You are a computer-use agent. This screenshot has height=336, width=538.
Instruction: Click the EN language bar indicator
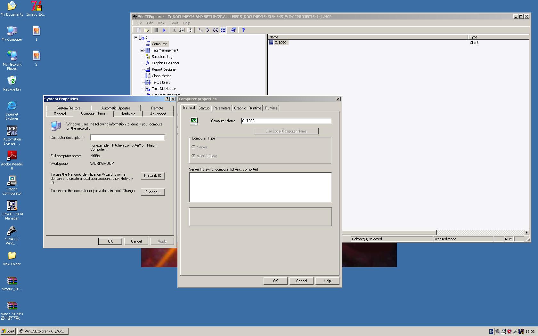click(491, 332)
